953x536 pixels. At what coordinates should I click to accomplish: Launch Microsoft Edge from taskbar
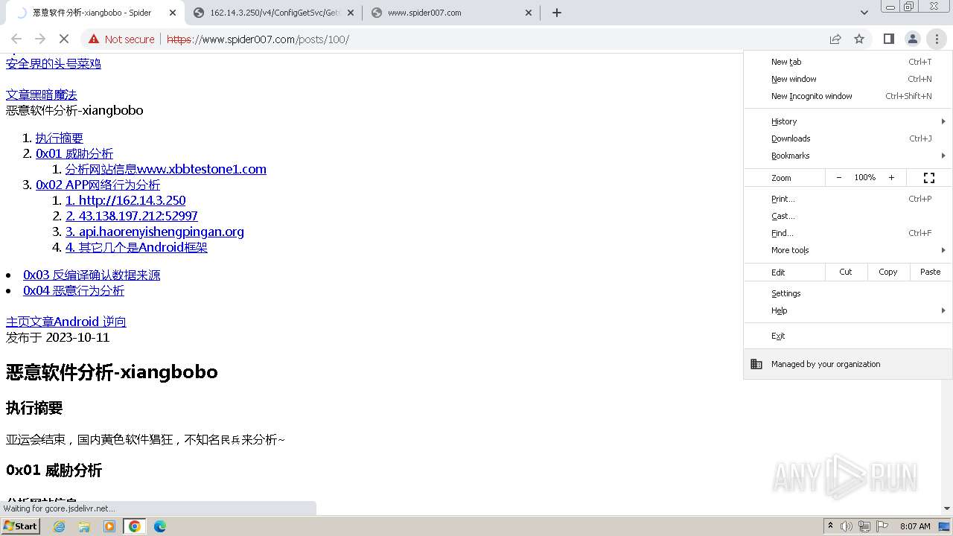point(160,526)
